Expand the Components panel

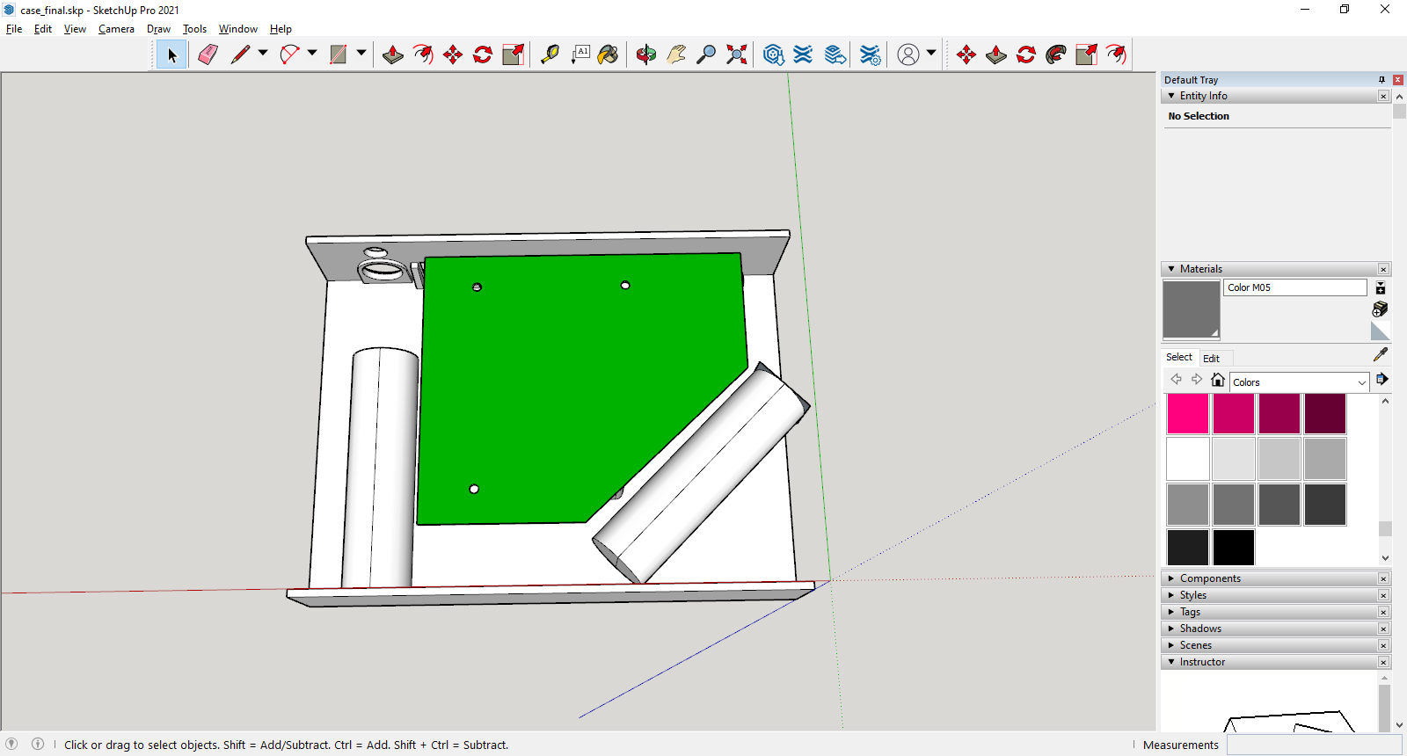click(1171, 578)
